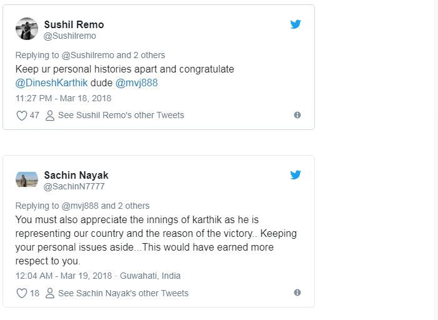This screenshot has width=438, height=320.
Task: Like Sushil Remo's tweet with heart icon
Action: (x=21, y=116)
